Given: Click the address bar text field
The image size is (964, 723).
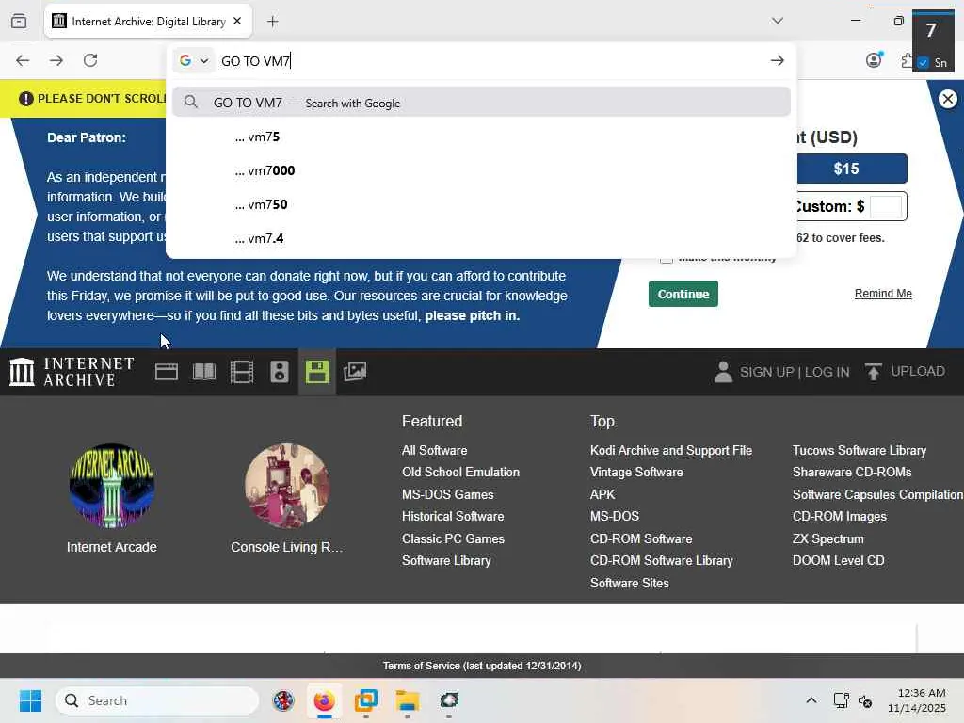Looking at the screenshot, I should [491, 61].
